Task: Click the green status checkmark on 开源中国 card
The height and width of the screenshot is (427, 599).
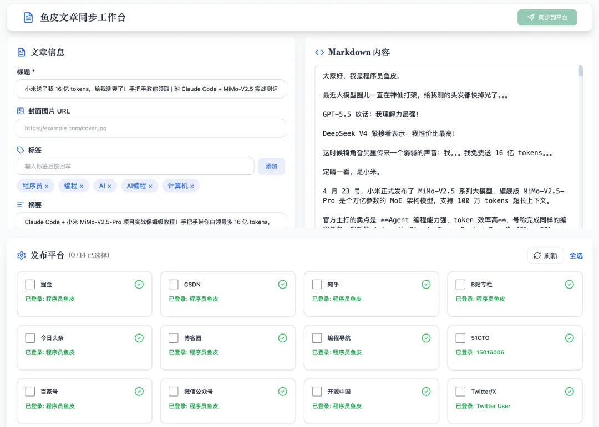Action: [x=426, y=391]
